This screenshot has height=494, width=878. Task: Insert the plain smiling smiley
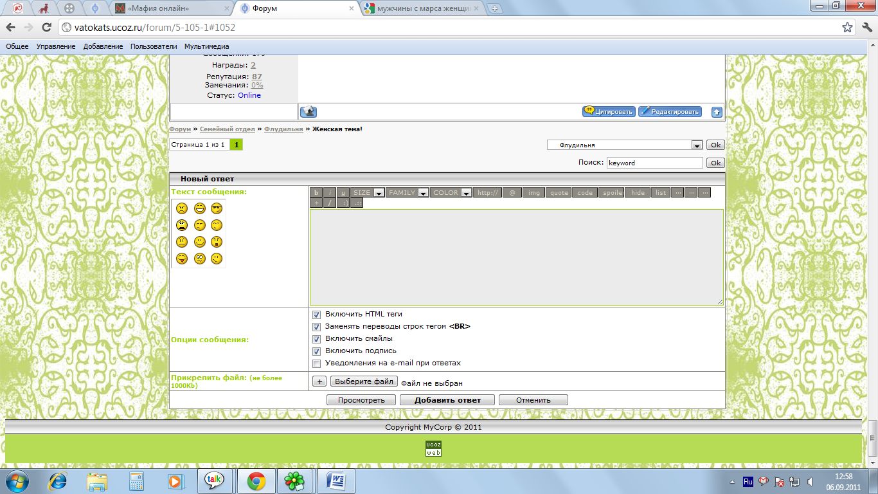(x=199, y=242)
